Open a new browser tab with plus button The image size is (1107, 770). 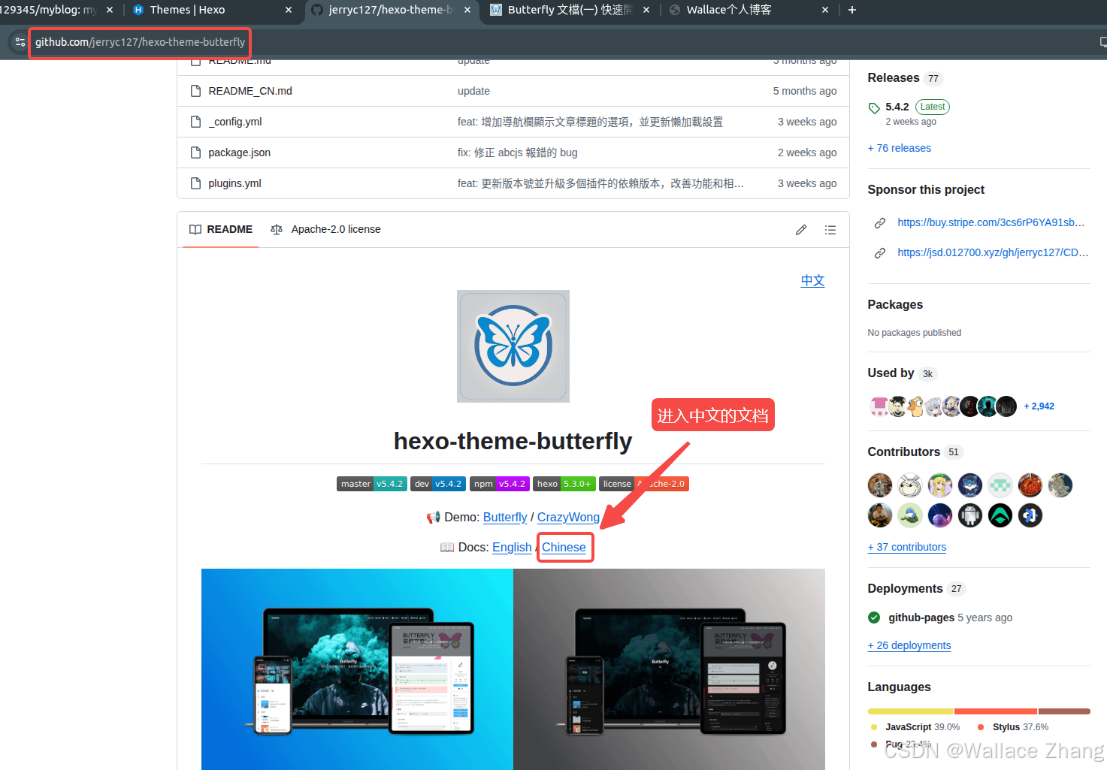click(x=852, y=10)
